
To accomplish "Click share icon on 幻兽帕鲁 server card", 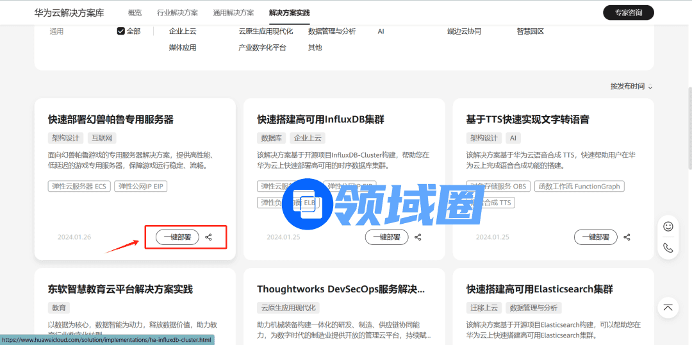I will pyautogui.click(x=209, y=237).
